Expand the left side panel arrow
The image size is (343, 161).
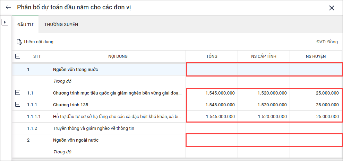5,22
